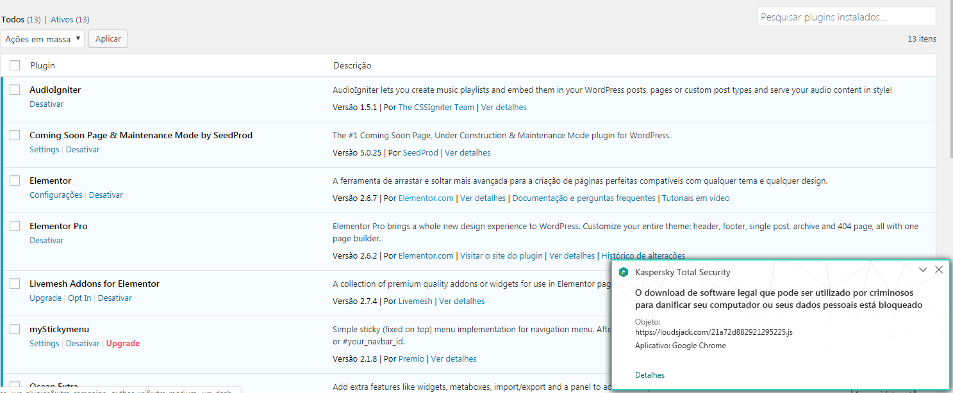Open Settings for the Coming Soon Page plugin
The image size is (953, 393).
point(44,150)
